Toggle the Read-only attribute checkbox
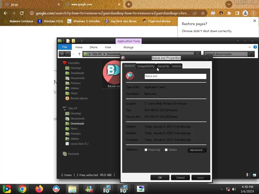 pos(146,150)
